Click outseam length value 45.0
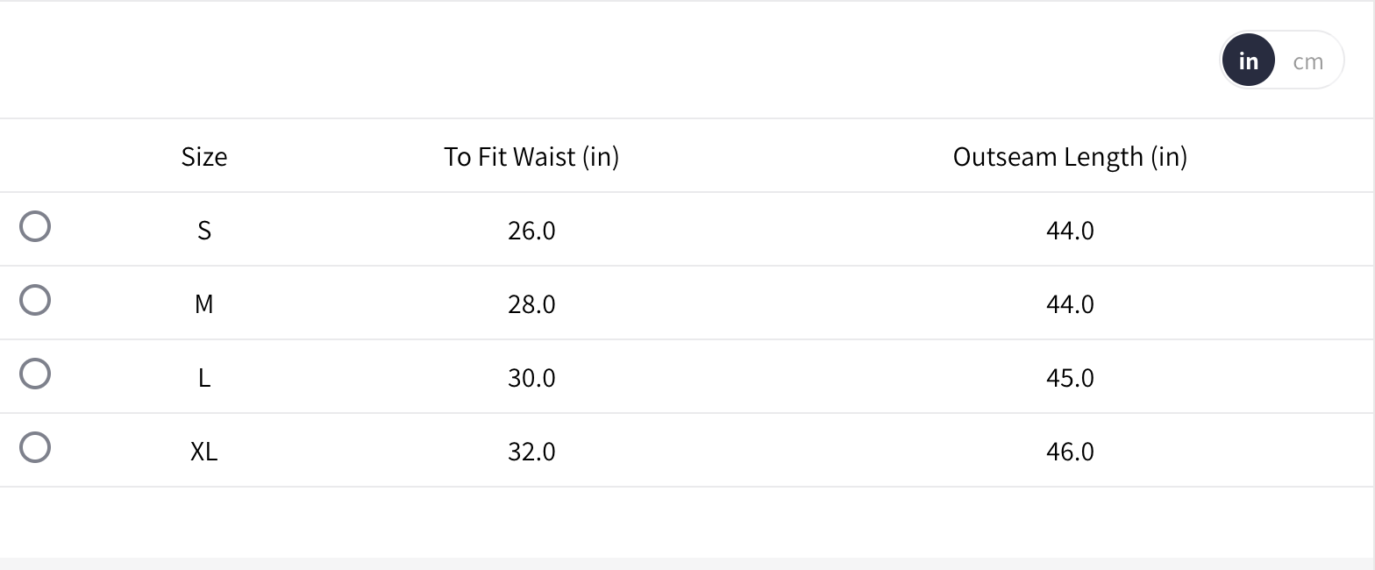The width and height of the screenshot is (1375, 570). click(x=1070, y=378)
